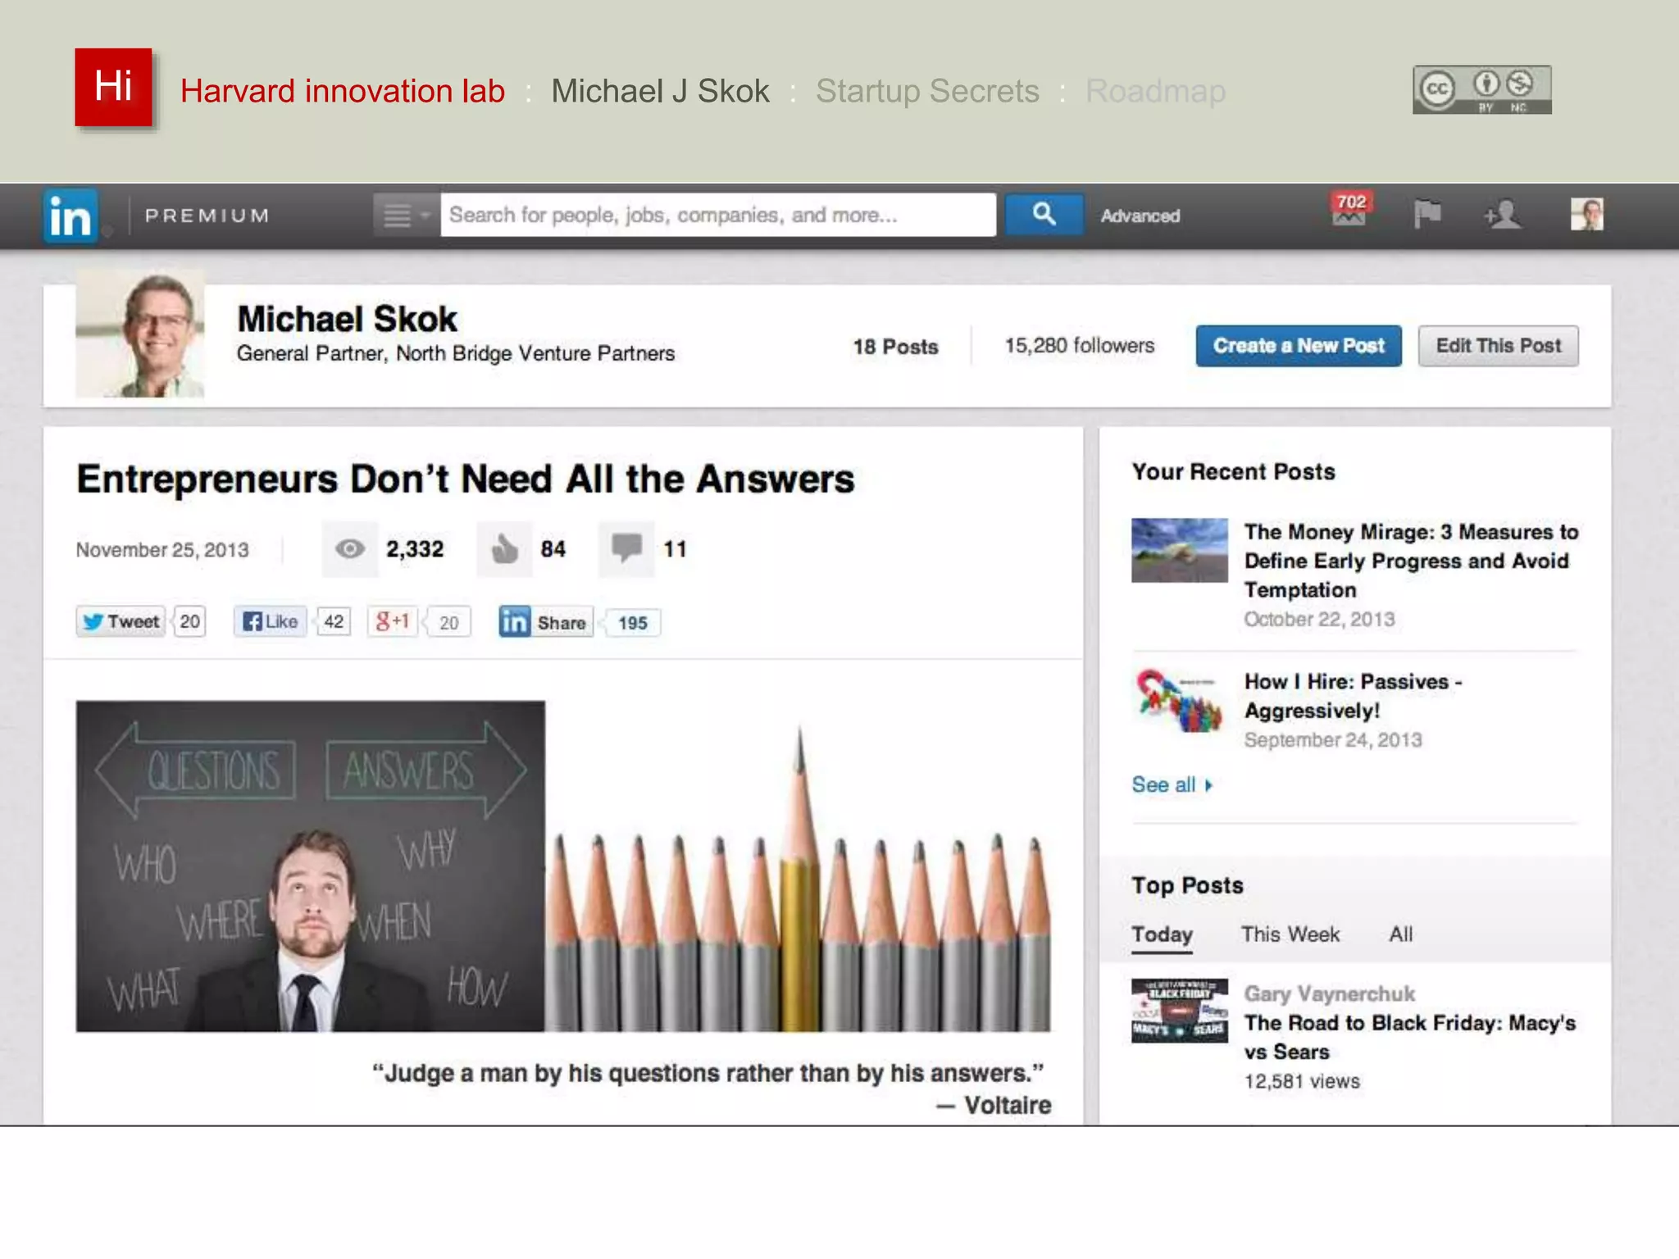Image resolution: width=1679 pixels, height=1259 pixels.
Task: Click the Top Posts heading
Action: 1187,886
